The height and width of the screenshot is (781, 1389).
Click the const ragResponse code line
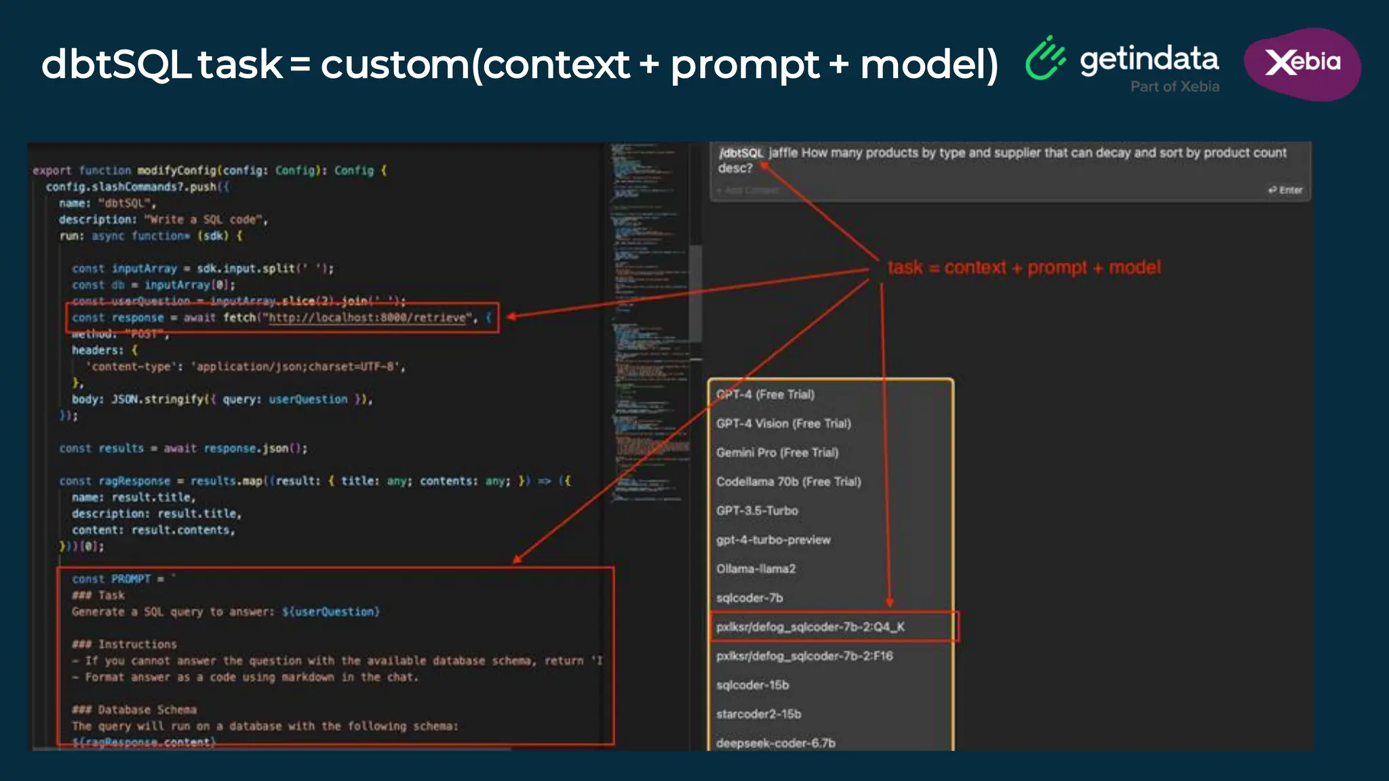pos(315,481)
